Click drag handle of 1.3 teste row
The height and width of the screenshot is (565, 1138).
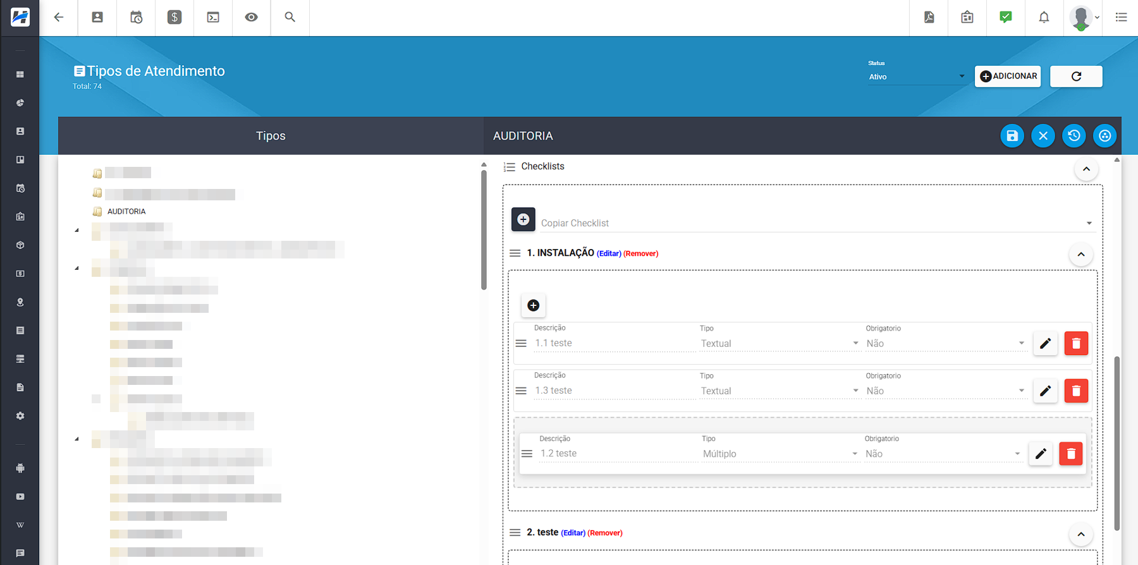521,391
